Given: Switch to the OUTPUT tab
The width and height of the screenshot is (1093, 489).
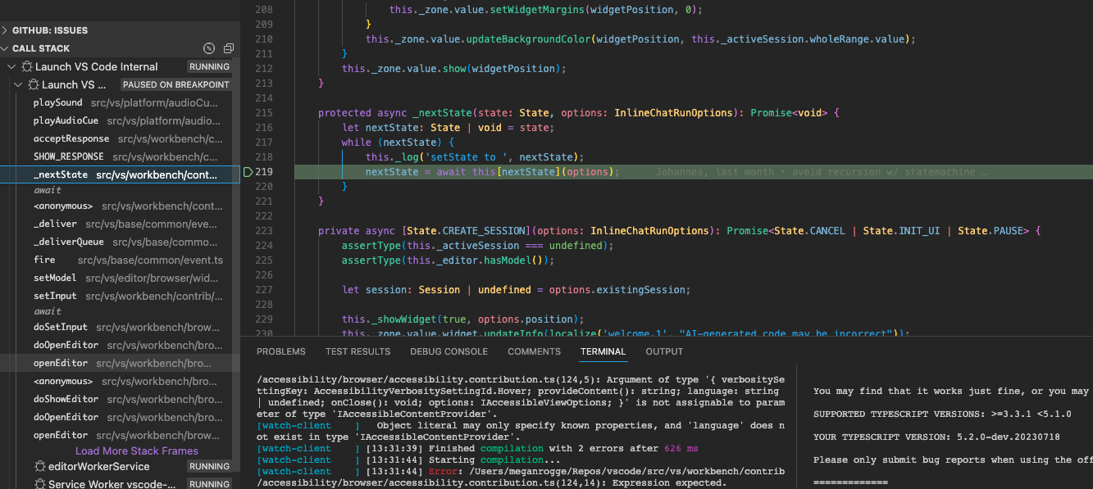Looking at the screenshot, I should tap(663, 351).
